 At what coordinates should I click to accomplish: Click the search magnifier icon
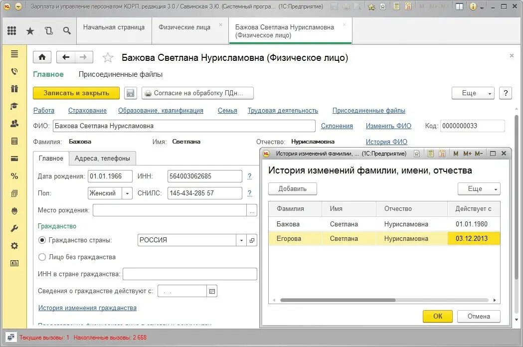pos(67,31)
